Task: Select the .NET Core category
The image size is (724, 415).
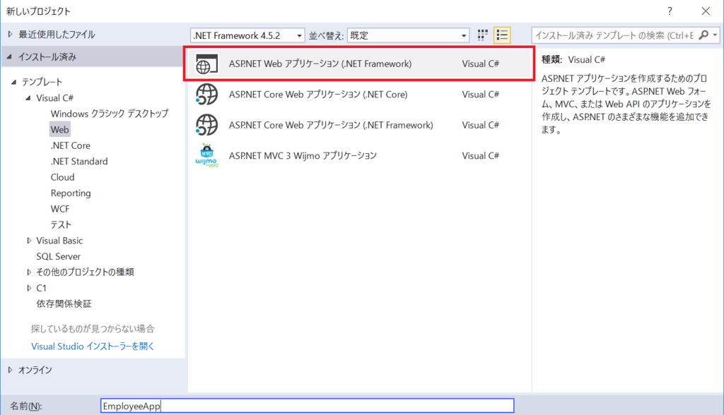Action: 70,145
